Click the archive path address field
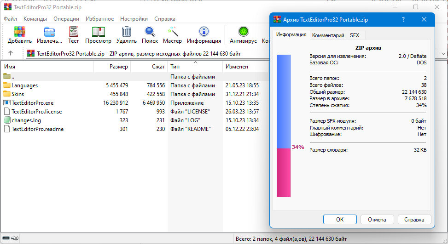 click(x=148, y=54)
